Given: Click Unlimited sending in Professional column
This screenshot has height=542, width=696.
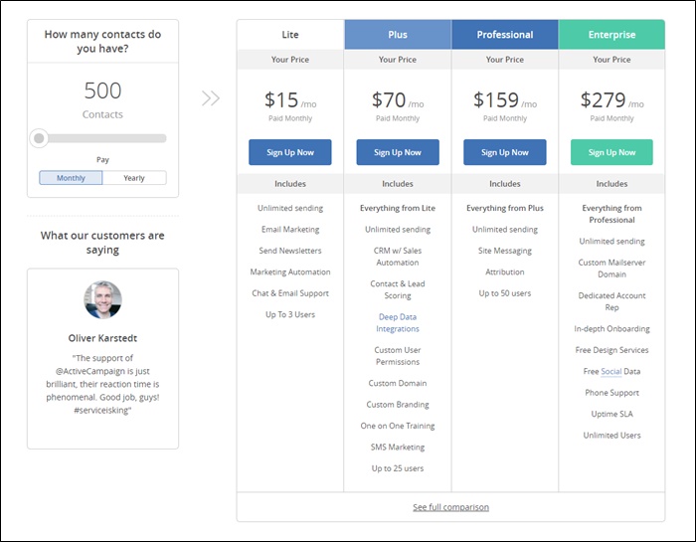Looking at the screenshot, I should point(505,230).
